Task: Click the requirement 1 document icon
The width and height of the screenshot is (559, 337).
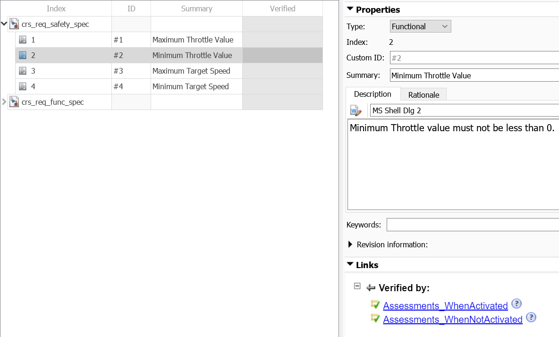Action: 23,40
